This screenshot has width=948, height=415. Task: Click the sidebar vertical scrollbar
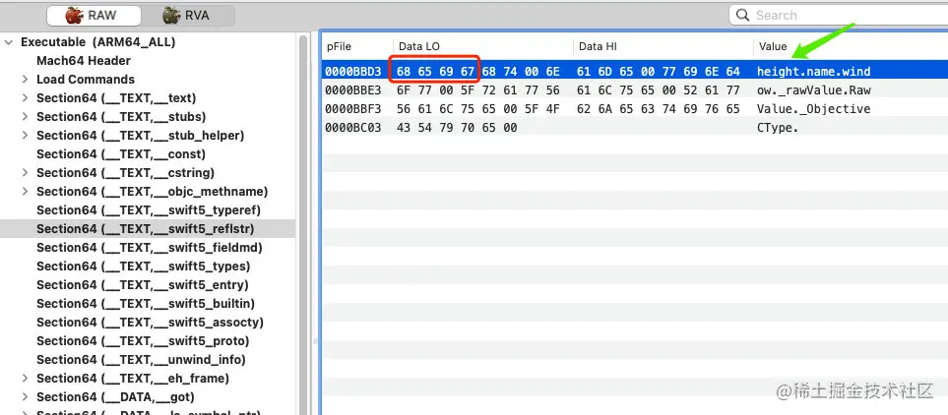[304, 223]
